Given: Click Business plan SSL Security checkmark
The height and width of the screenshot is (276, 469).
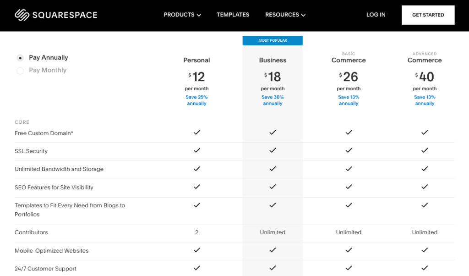Looking at the screenshot, I should coord(273,150).
